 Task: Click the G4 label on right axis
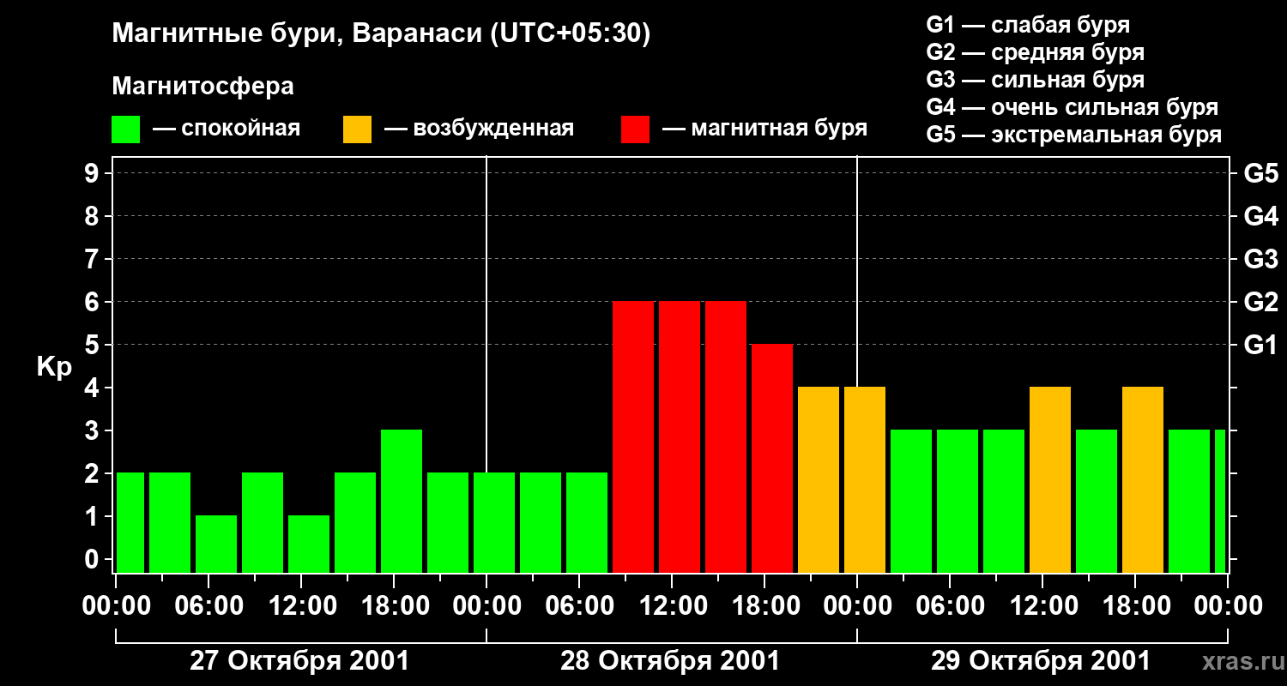point(1260,216)
